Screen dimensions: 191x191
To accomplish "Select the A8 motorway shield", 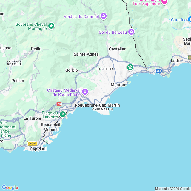I will click(x=59, y=104).
